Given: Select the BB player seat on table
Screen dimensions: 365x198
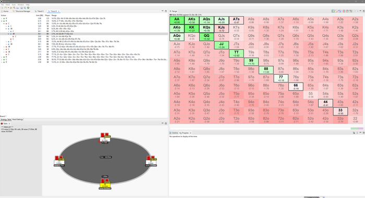Looking at the screenshot, I should point(105,185).
